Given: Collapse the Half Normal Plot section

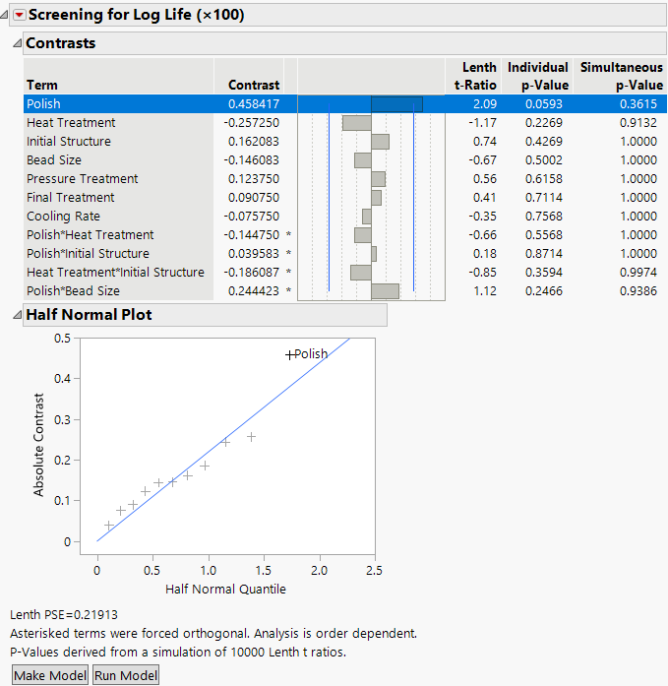Looking at the screenshot, I should click(x=17, y=315).
